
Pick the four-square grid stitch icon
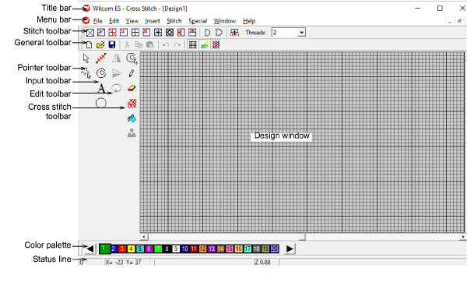135,33
